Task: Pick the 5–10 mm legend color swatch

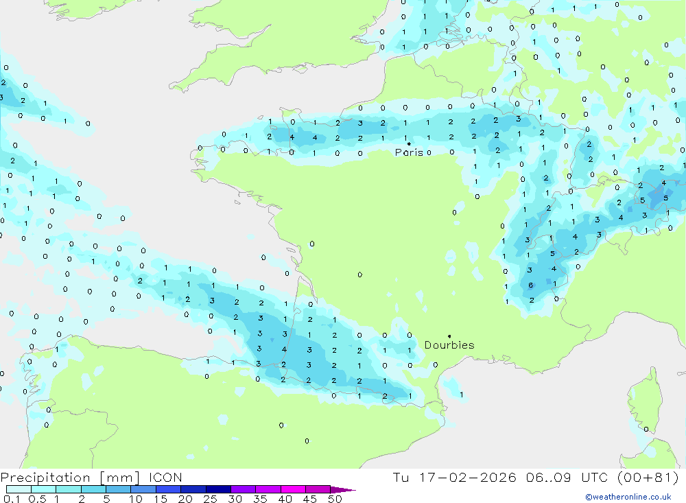Action: click(x=119, y=489)
